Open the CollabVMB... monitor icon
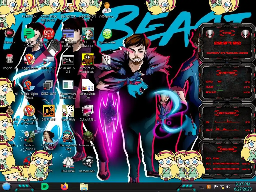The width and height of the screenshot is (256, 192). [x=87, y=113]
